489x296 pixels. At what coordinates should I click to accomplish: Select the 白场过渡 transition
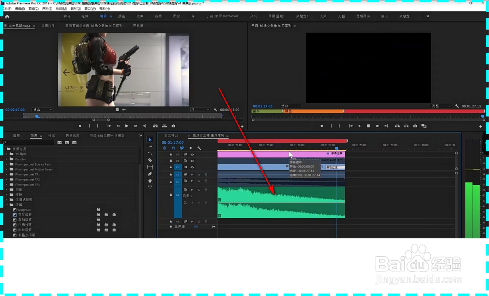pyautogui.click(x=25, y=225)
